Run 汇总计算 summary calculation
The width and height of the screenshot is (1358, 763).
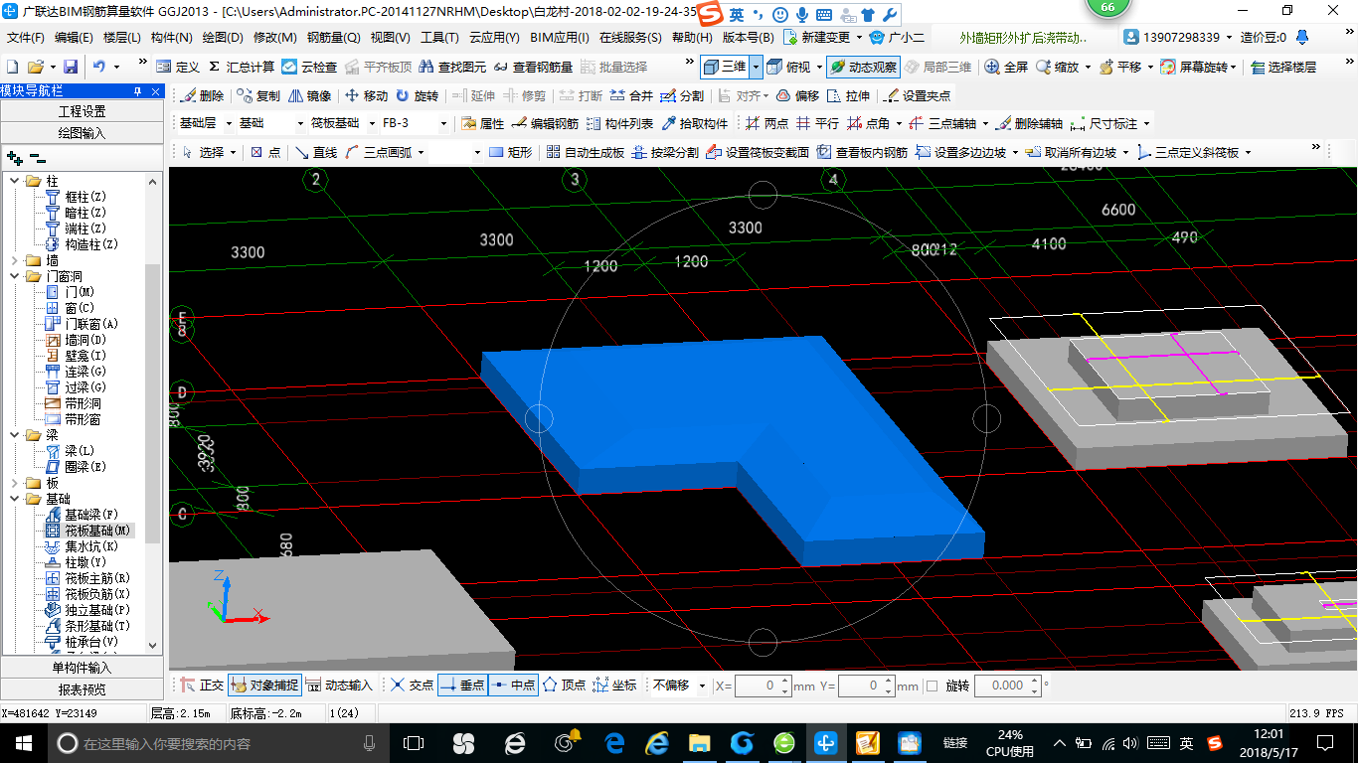[242, 67]
